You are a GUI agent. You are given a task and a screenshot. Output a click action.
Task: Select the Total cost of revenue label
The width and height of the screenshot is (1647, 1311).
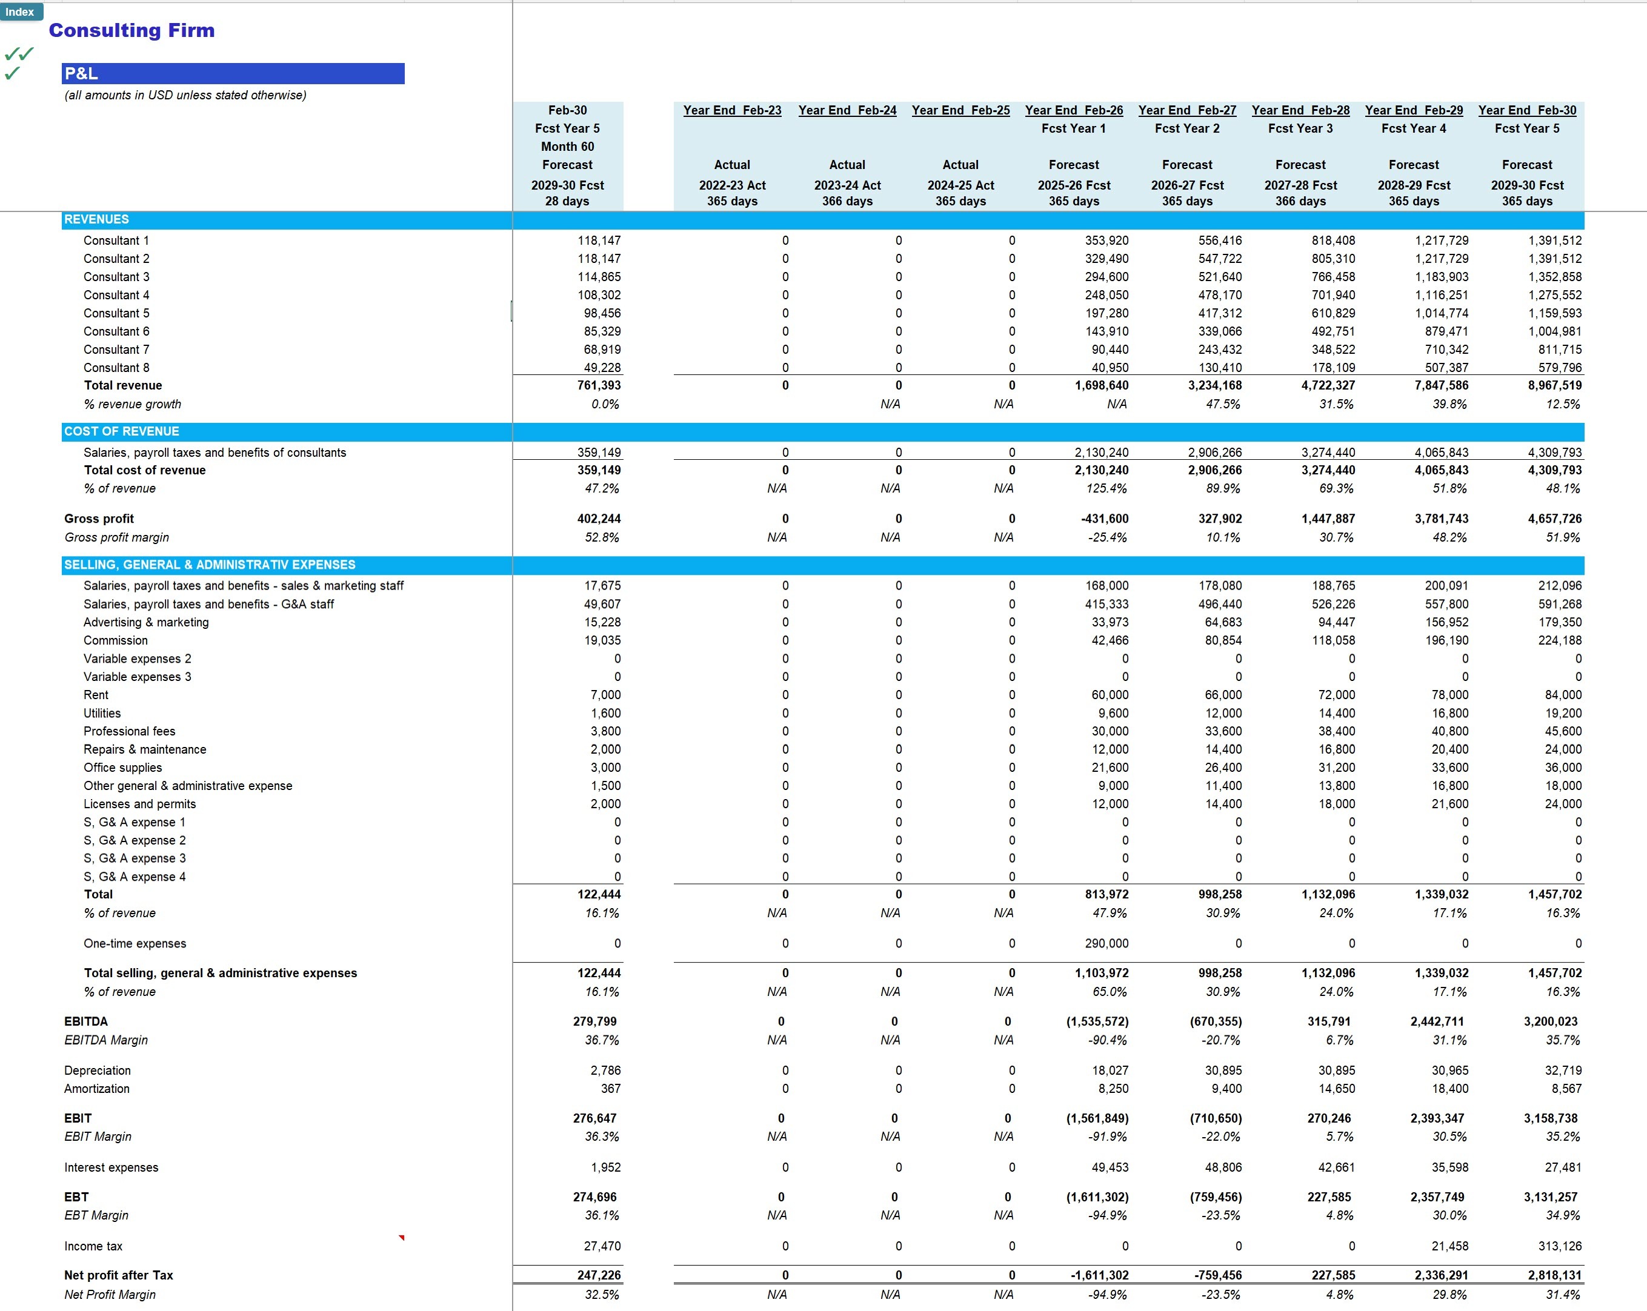tap(144, 470)
